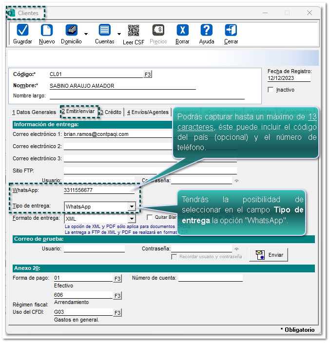
Task: Click the Nombre field SABINO ARAUJO AMADOR
Action: click(122, 86)
